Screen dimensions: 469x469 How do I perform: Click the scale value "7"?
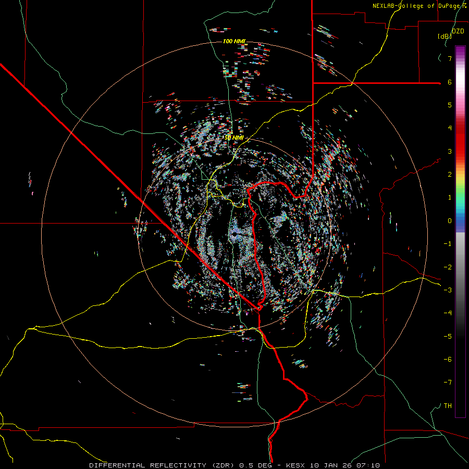(x=450, y=58)
